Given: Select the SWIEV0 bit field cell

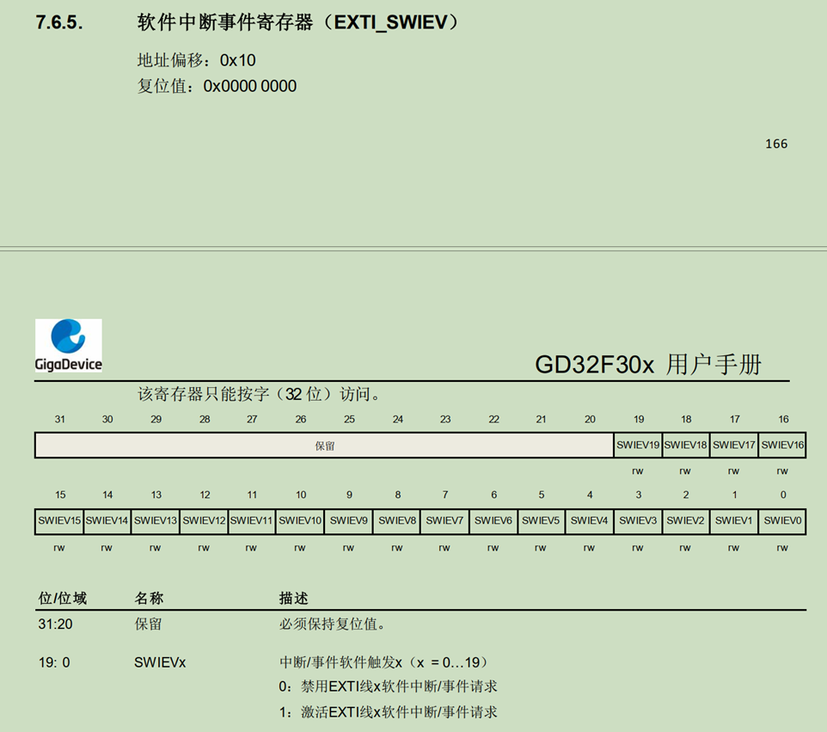Looking at the screenshot, I should pos(782,520).
